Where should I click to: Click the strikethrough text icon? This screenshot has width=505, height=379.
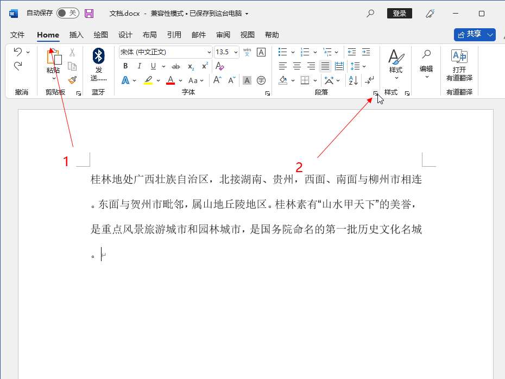pyautogui.click(x=175, y=66)
